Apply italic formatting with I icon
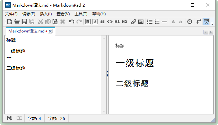Viewport: 218px width, 125px height. [95, 22]
